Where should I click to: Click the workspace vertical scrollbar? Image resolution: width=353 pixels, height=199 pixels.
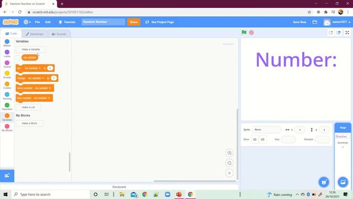pyautogui.click(x=237, y=144)
